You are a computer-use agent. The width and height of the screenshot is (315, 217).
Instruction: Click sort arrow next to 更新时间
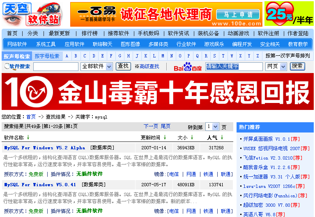point(165,137)
